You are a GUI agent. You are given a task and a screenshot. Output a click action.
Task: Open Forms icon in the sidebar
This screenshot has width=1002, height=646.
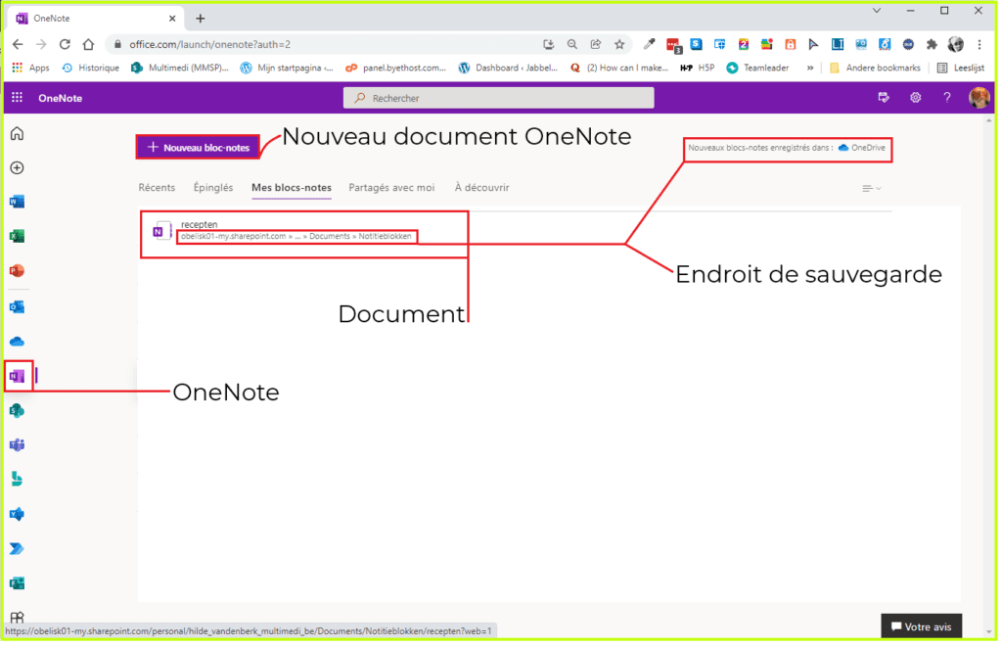click(18, 583)
